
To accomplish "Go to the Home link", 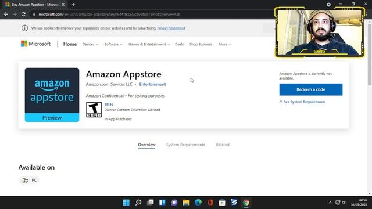I will click(x=70, y=44).
